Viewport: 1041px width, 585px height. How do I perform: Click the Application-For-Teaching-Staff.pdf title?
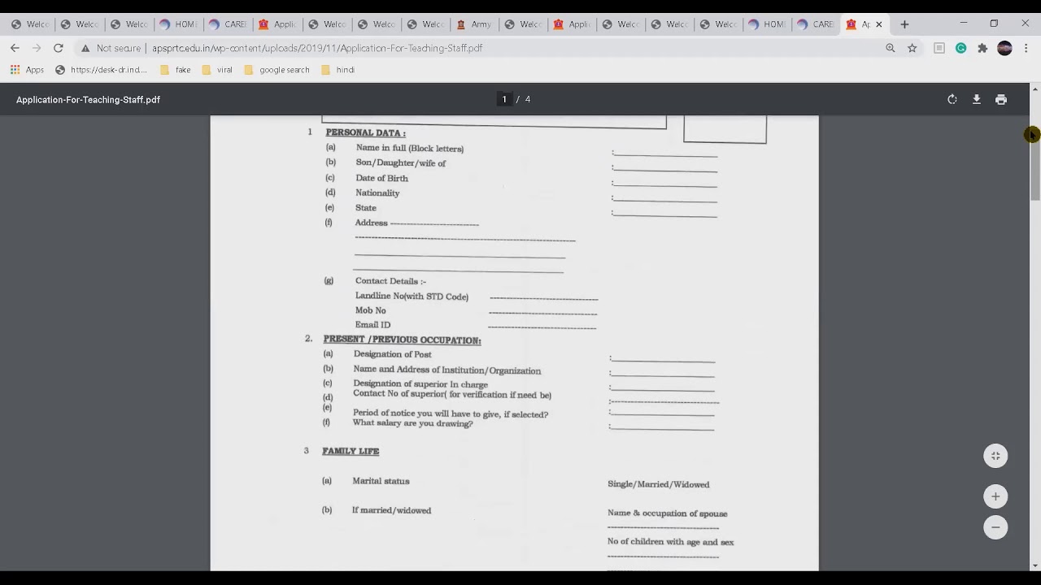point(88,99)
